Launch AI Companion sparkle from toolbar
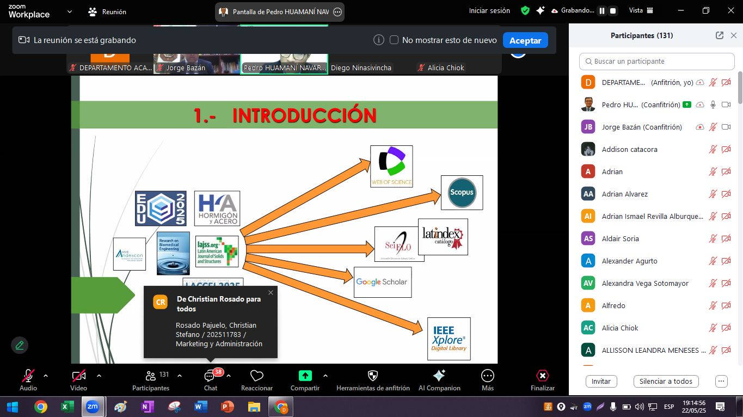 [x=439, y=376]
